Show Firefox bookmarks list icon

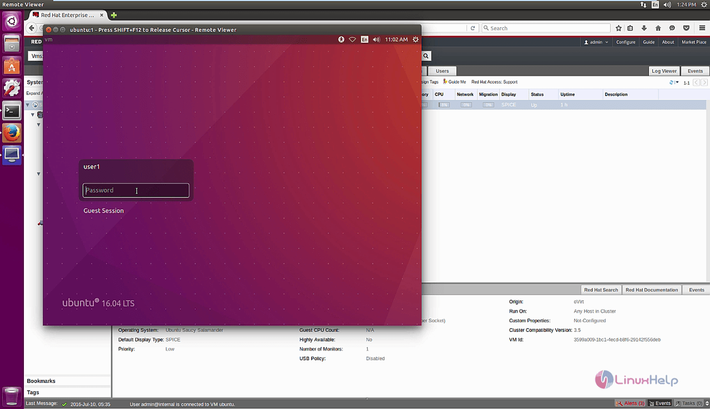coord(631,28)
